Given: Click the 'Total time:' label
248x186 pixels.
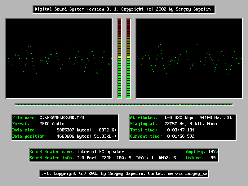Looking at the screenshot, I should 144,130.
